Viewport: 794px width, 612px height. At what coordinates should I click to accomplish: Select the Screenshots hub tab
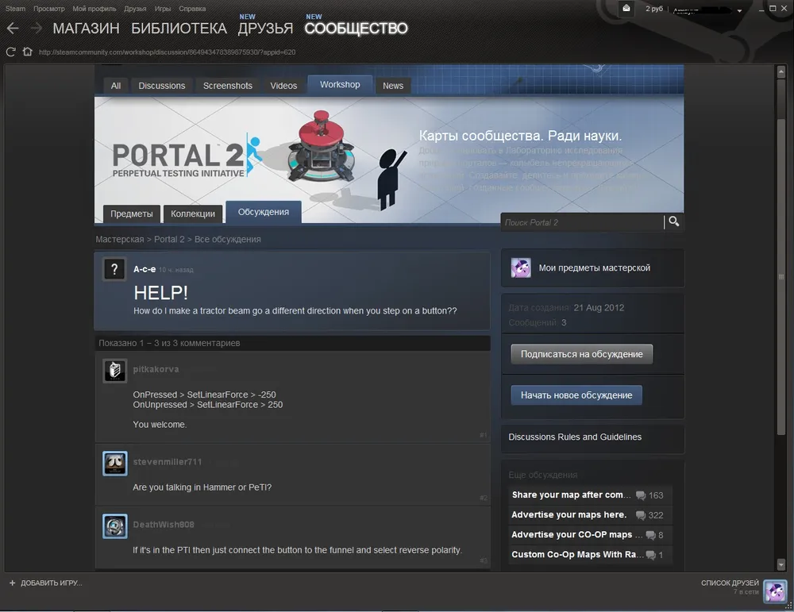(228, 86)
